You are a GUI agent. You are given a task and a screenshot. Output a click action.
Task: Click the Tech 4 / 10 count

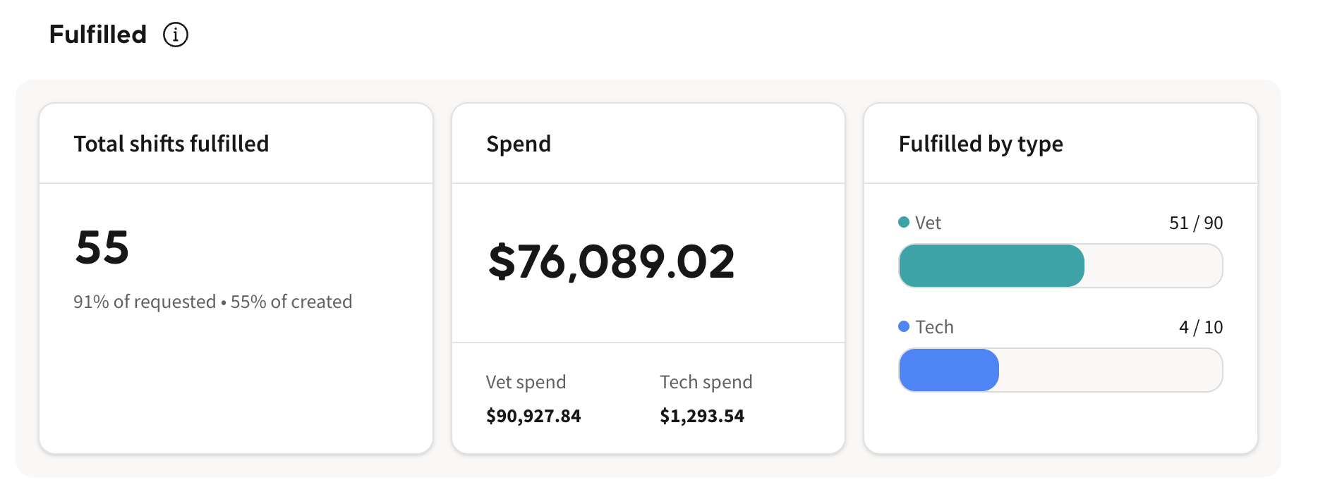(1201, 327)
